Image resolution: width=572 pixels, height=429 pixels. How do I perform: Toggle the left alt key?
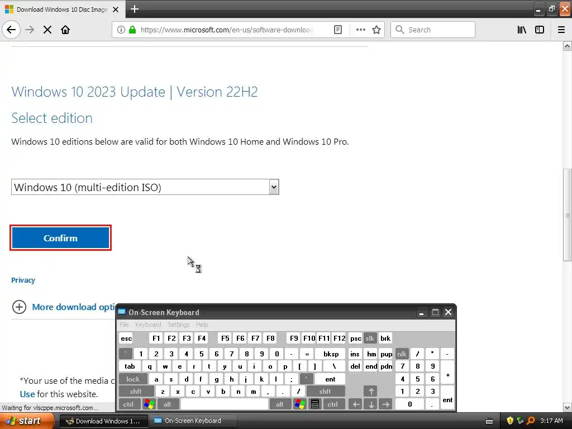click(168, 404)
